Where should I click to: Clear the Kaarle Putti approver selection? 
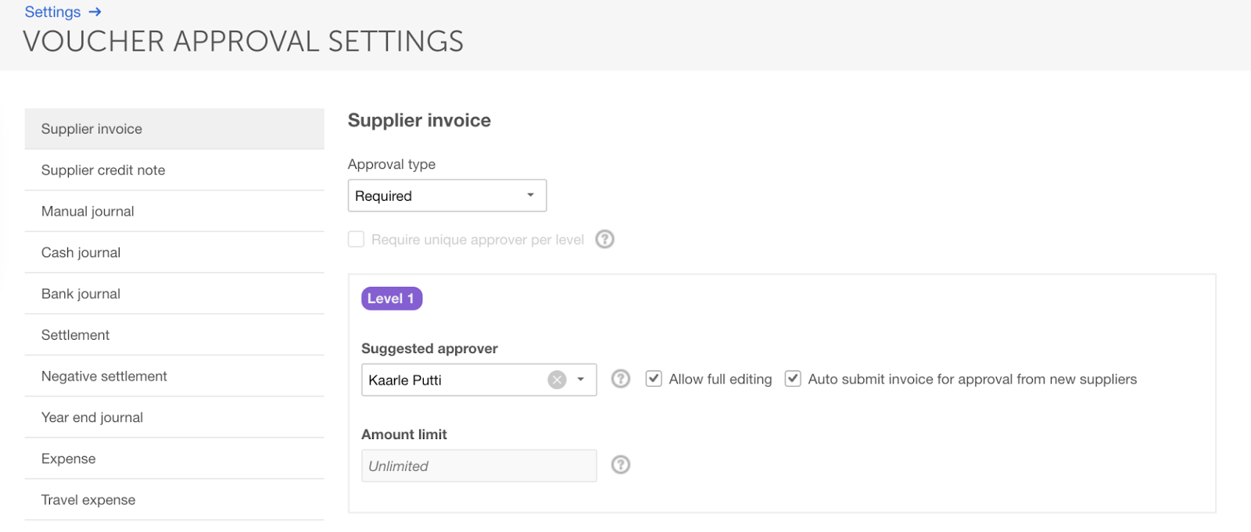click(557, 380)
